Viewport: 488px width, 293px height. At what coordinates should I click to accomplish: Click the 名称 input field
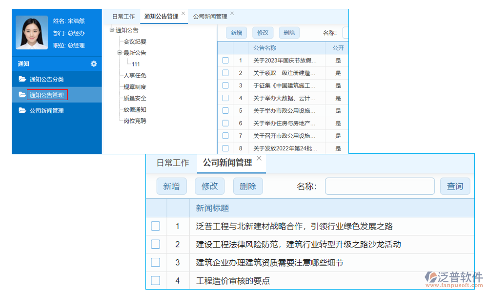pyautogui.click(x=380, y=186)
